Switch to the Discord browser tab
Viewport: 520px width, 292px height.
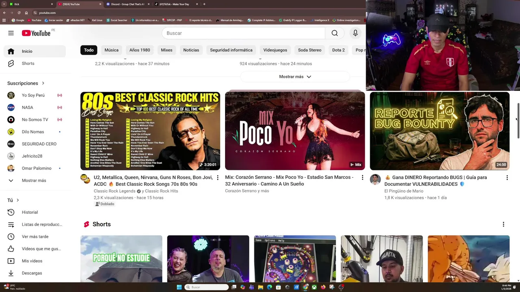point(128,4)
